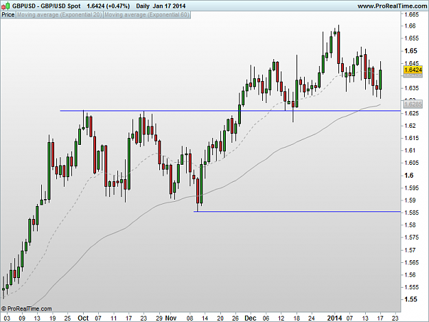Click the 25 date label on time axis
Screen dimensions: 429x322
pos(67,319)
